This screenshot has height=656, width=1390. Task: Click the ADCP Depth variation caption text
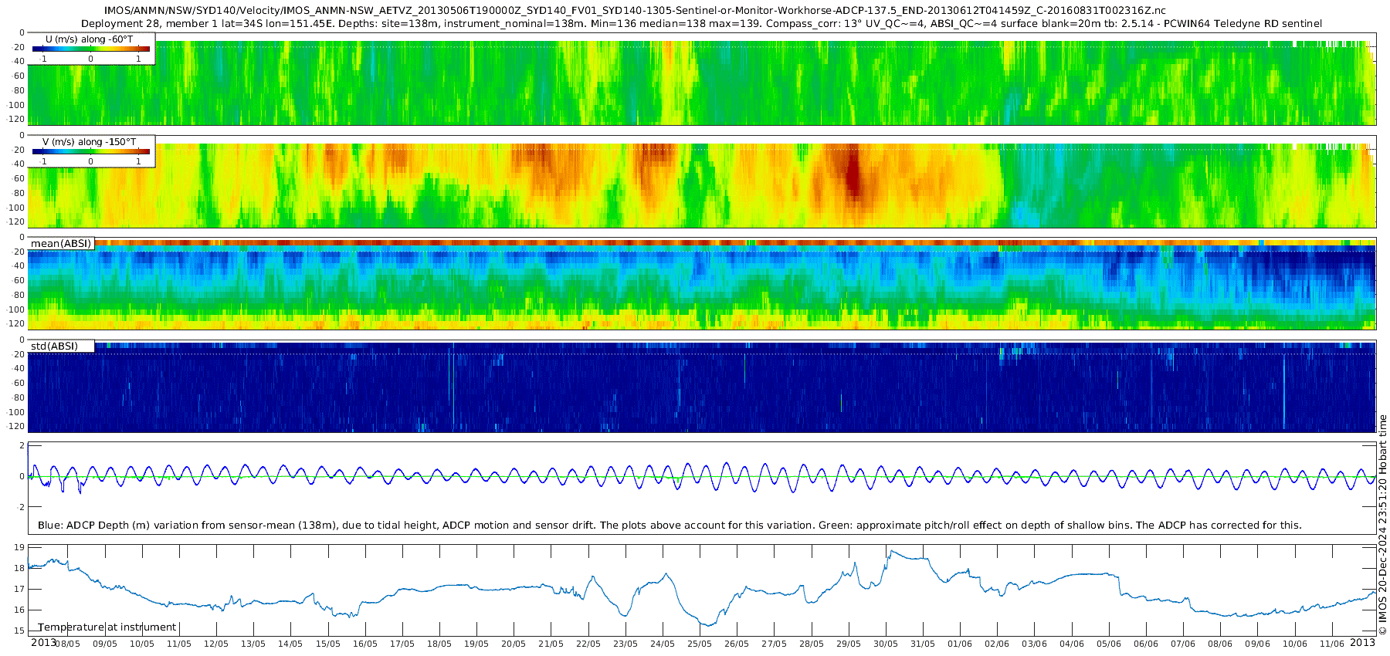tap(670, 525)
